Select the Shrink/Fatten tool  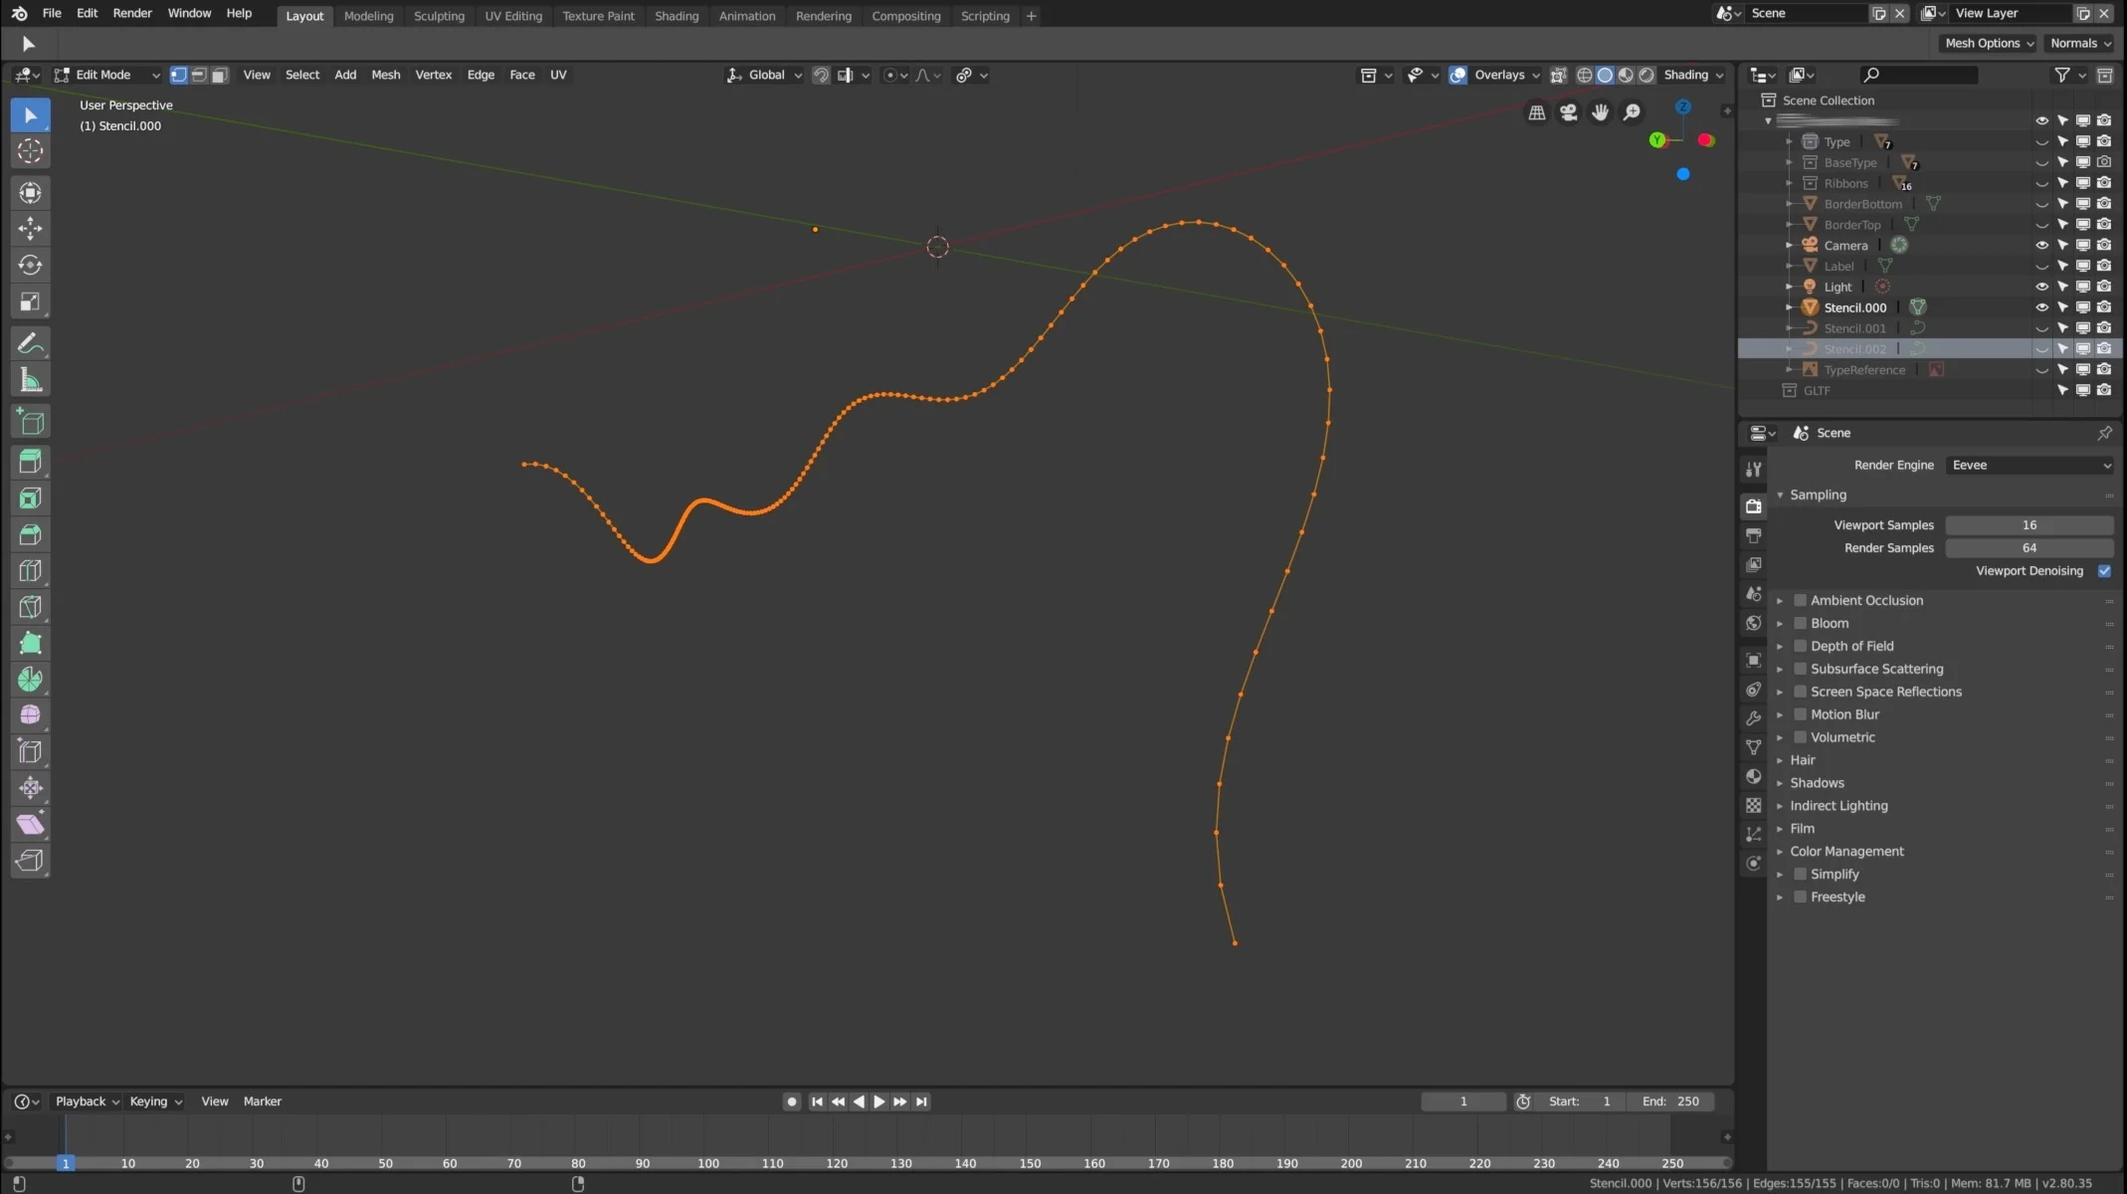[x=30, y=788]
